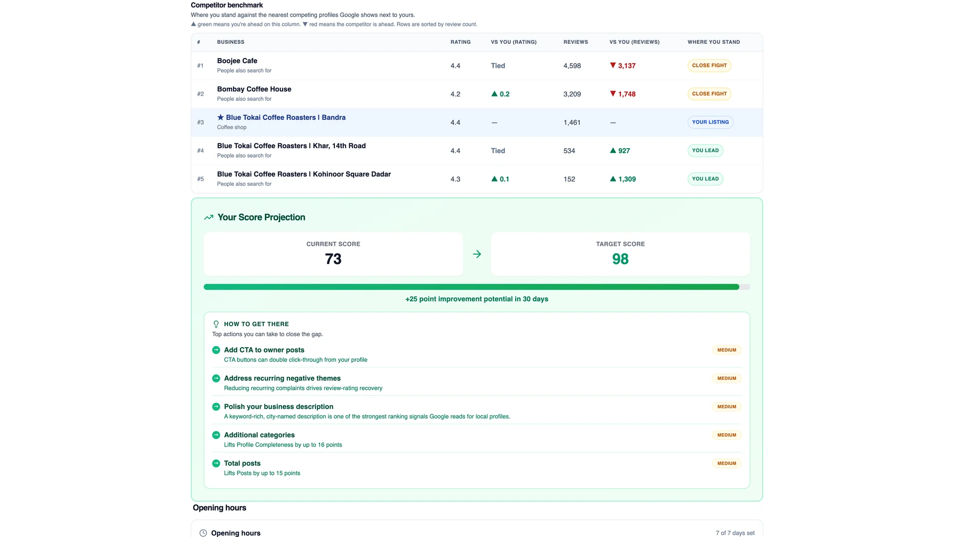Click the Close Fight badge for Boojee Cafe
Viewport: 954px width, 537px height.
click(x=709, y=66)
